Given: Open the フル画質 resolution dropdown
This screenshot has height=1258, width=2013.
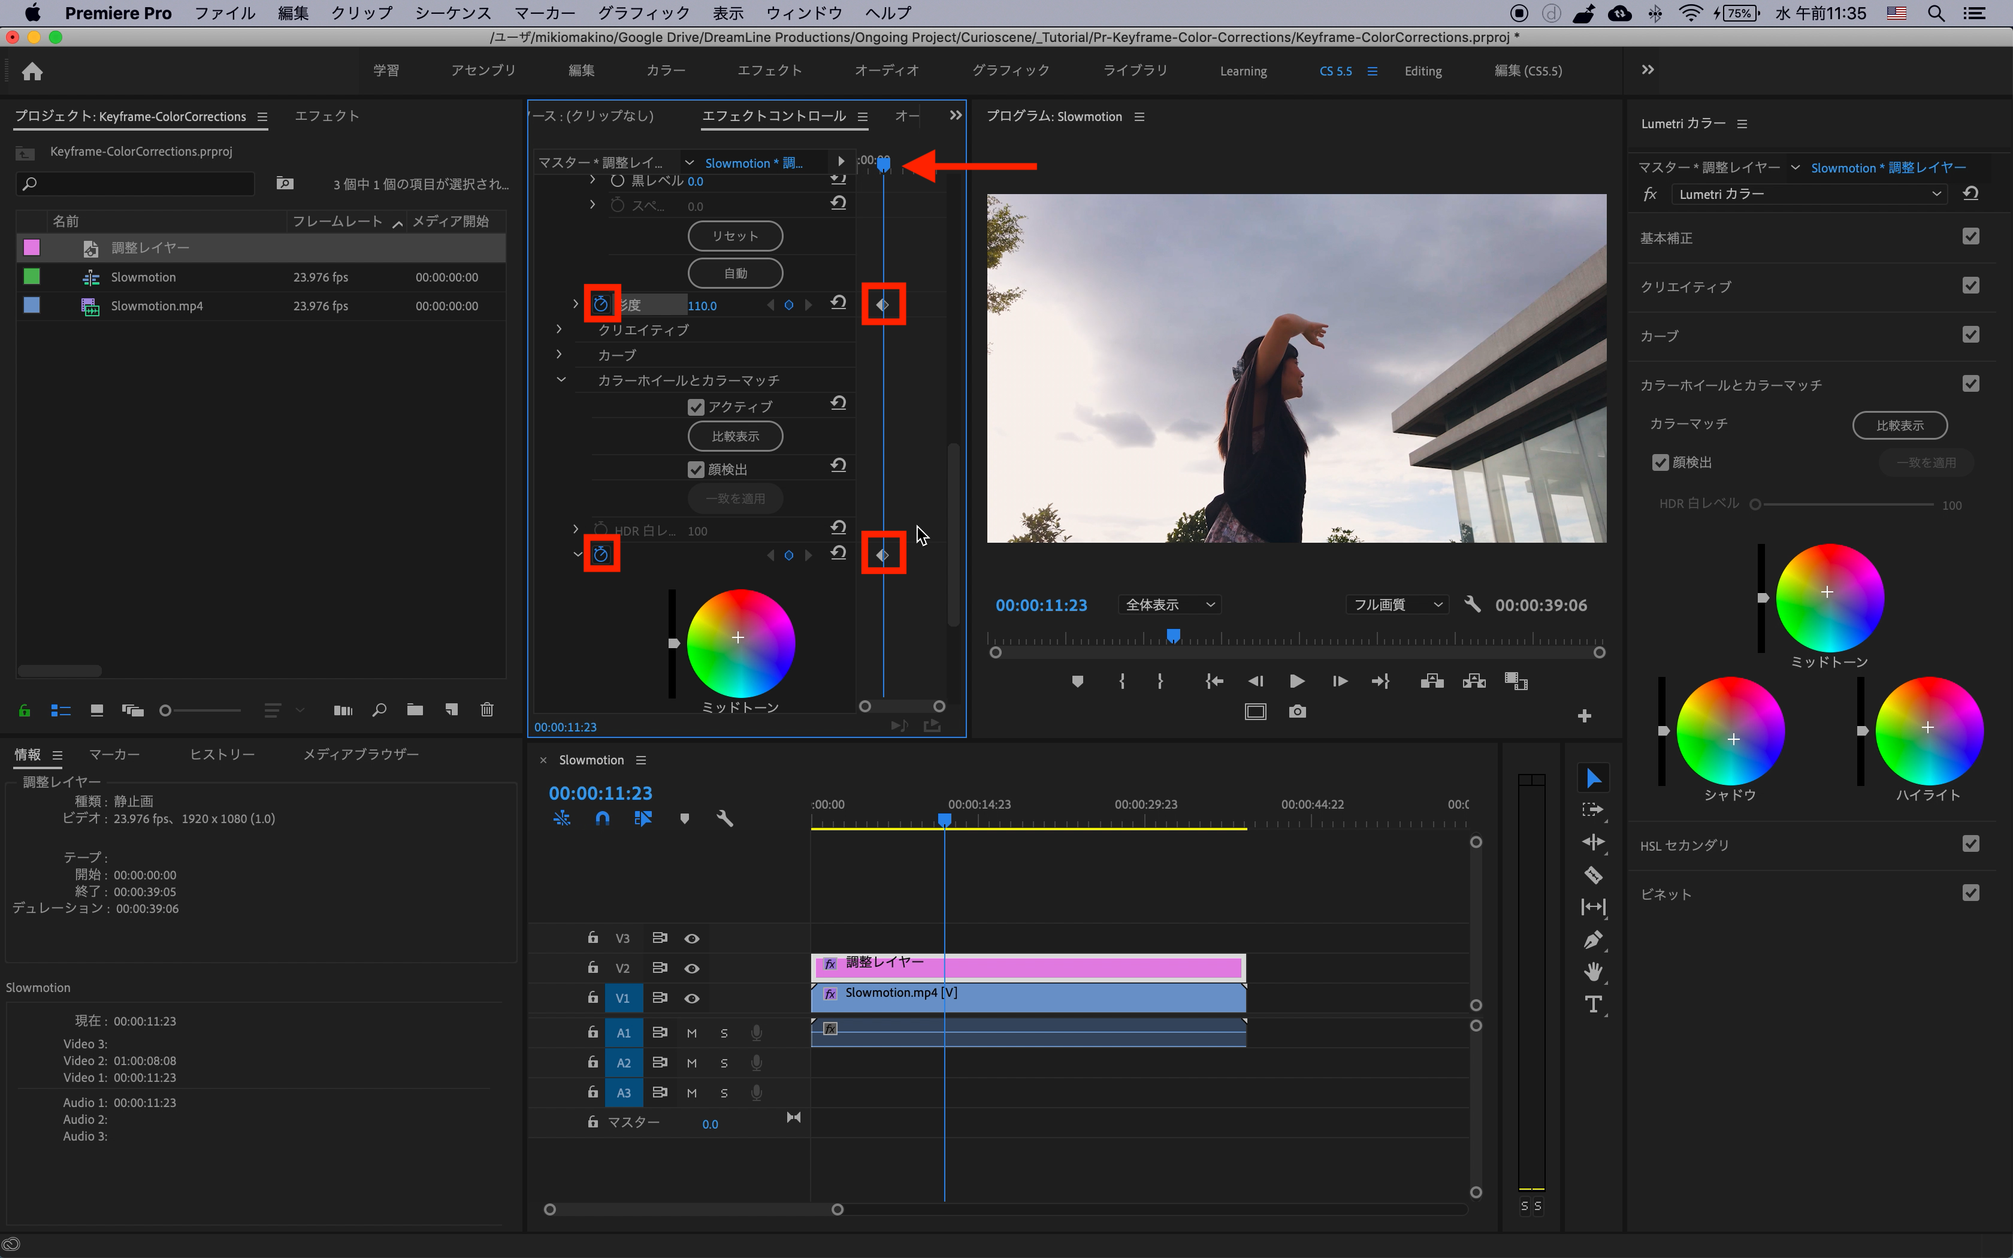Looking at the screenshot, I should (1398, 605).
